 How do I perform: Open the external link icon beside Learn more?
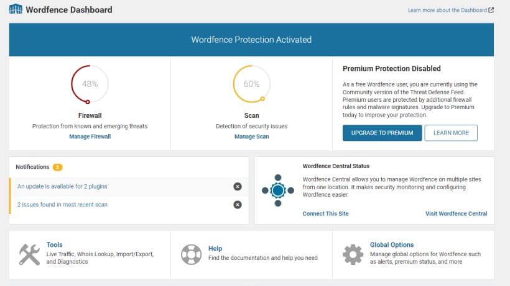[491, 10]
